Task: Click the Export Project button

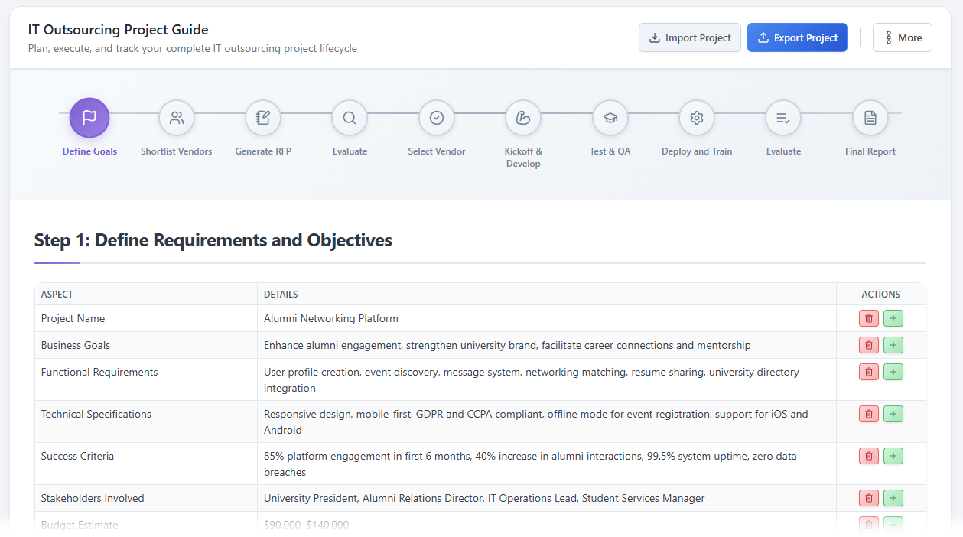Action: tap(797, 37)
